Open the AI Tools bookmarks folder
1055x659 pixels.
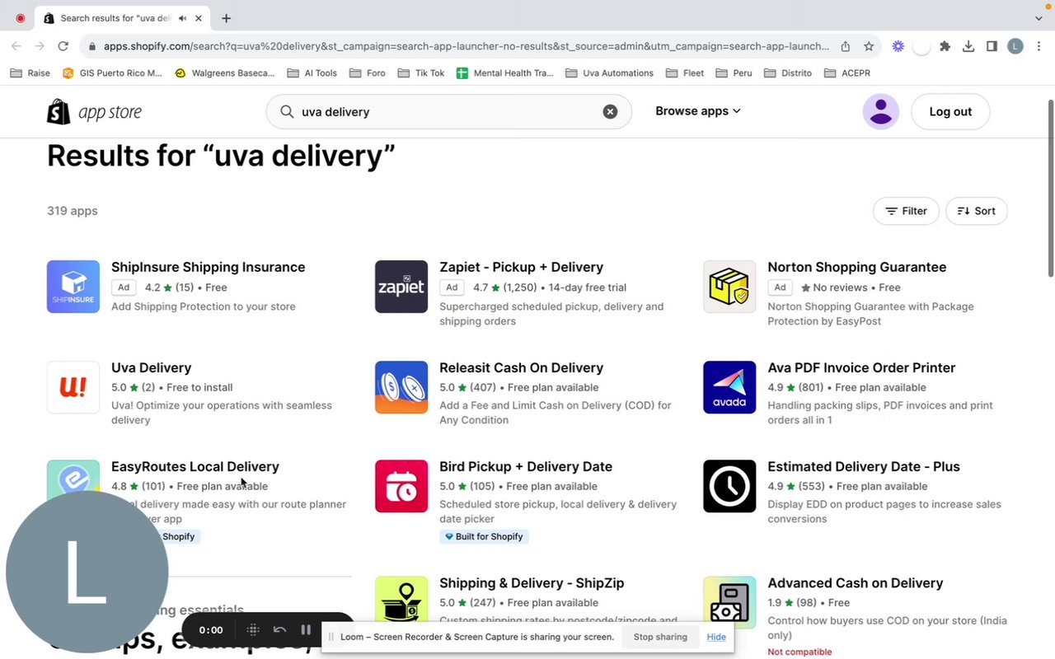(x=312, y=72)
